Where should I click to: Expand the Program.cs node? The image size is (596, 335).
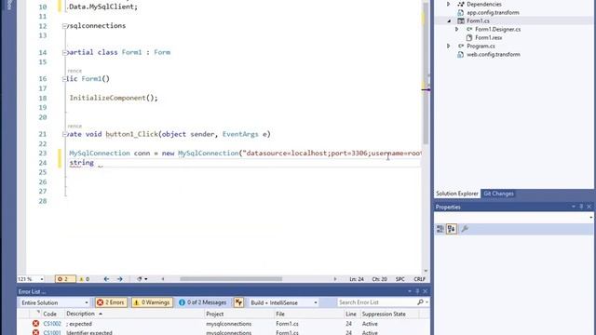pos(449,46)
